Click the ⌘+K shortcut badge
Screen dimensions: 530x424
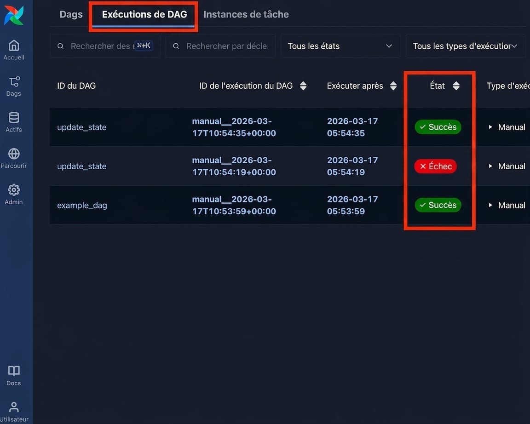(x=144, y=46)
